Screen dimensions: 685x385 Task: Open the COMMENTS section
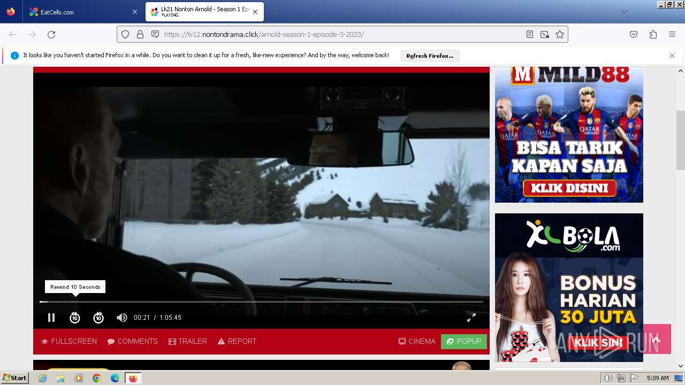(133, 341)
